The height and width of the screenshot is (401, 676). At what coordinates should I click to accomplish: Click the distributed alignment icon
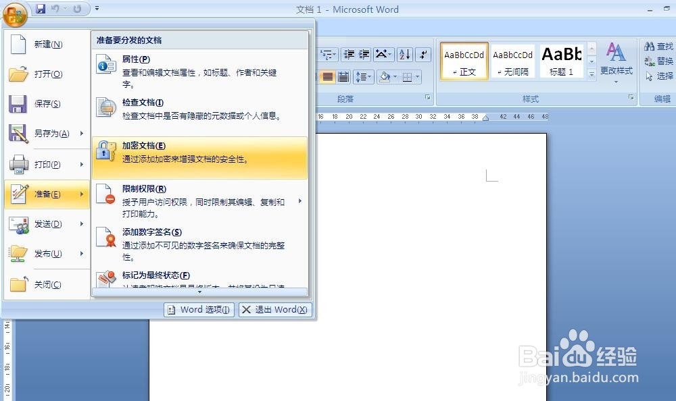click(343, 77)
